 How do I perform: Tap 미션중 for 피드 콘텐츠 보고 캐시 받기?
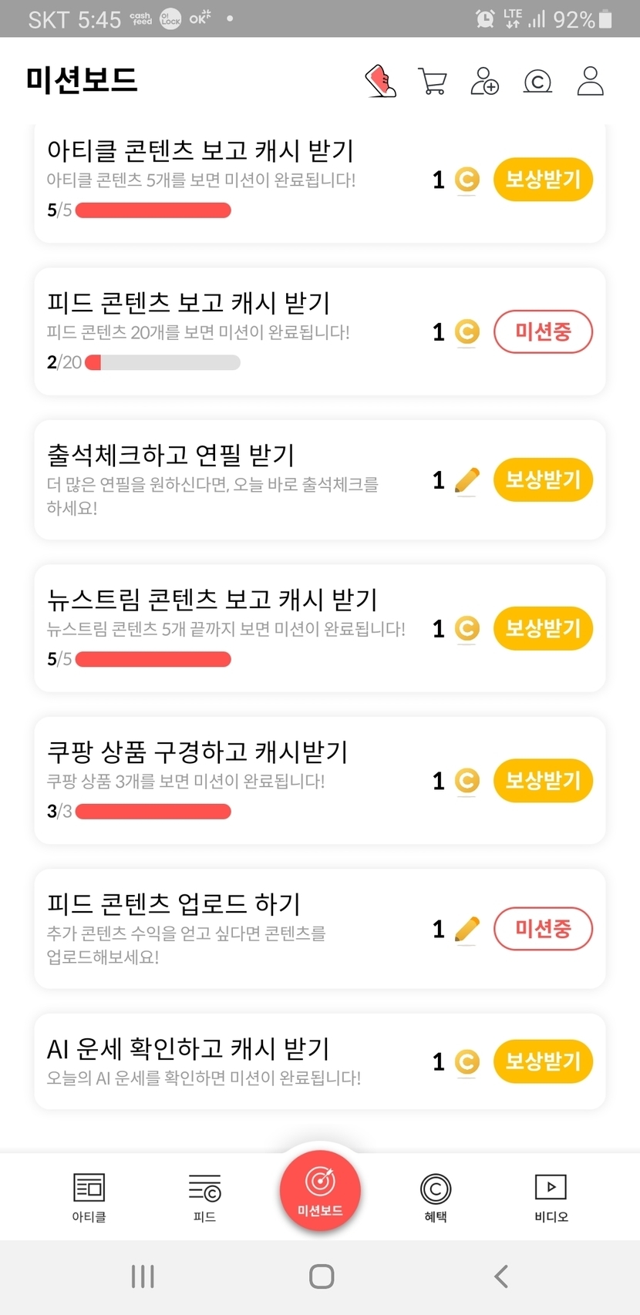[543, 332]
